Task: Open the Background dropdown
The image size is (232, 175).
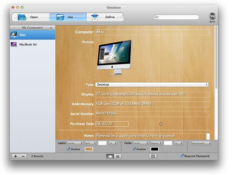Action: point(201,143)
